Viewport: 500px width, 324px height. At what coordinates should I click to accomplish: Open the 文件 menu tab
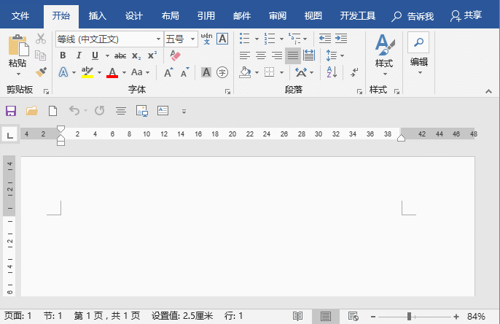21,15
